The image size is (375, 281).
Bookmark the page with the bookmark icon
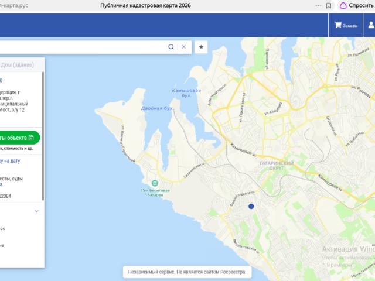click(329, 5)
